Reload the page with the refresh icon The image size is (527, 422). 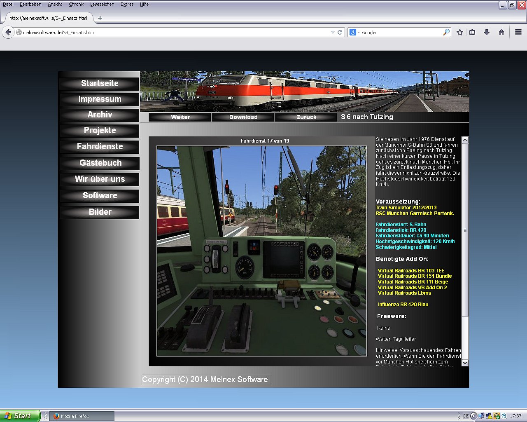340,32
